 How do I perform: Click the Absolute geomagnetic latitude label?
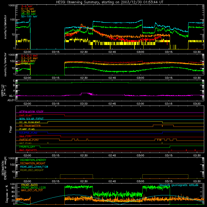click(179, 185)
